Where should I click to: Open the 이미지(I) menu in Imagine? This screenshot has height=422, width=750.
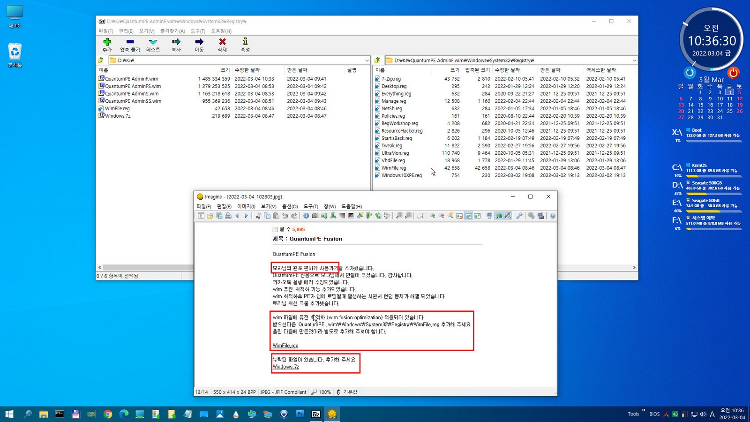pos(246,206)
